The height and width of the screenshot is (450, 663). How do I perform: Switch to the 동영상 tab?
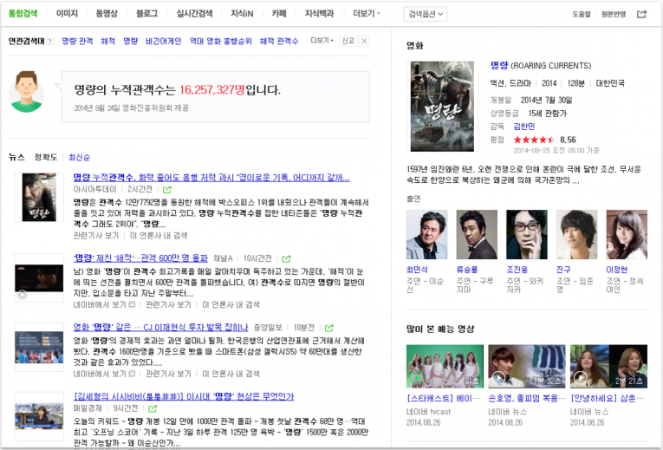point(107,14)
